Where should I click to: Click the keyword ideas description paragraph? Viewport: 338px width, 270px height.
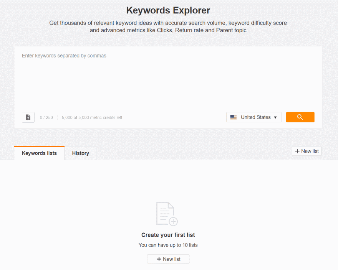pos(168,26)
